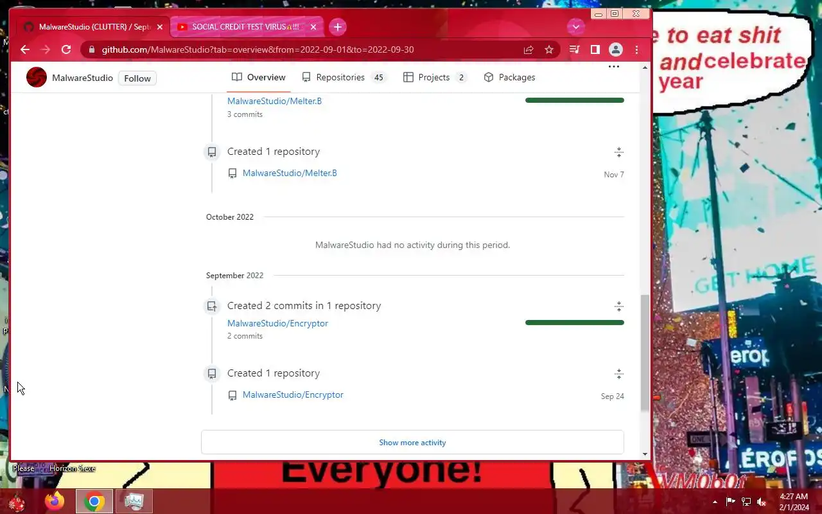Go back using the browser back arrow
The height and width of the screenshot is (514, 822).
tap(25, 49)
